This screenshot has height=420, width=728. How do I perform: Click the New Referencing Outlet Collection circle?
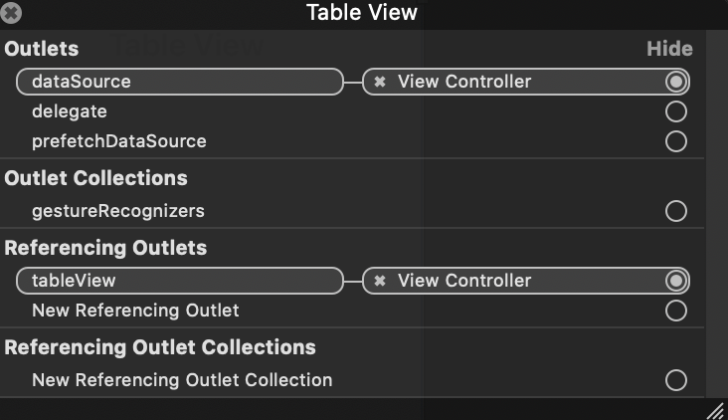pyautogui.click(x=676, y=380)
